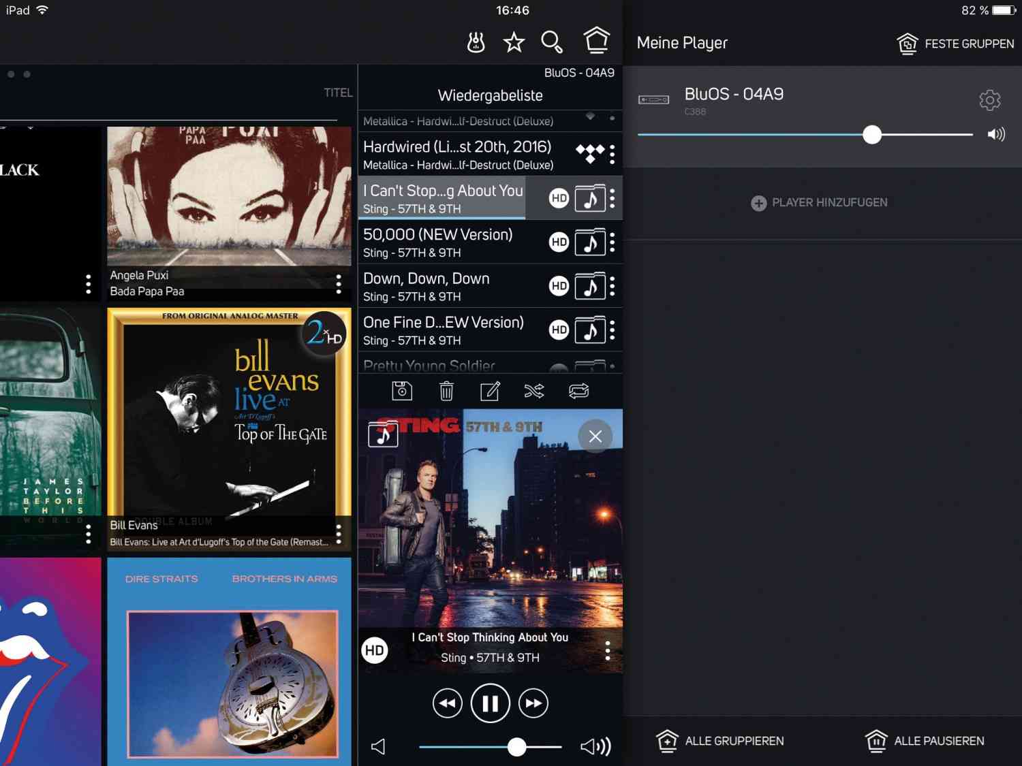Select the TITEL tab

coord(338,93)
